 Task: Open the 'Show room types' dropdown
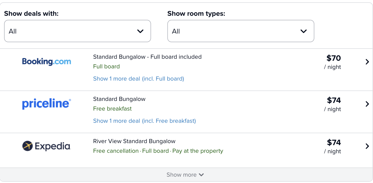pyautogui.click(x=241, y=31)
